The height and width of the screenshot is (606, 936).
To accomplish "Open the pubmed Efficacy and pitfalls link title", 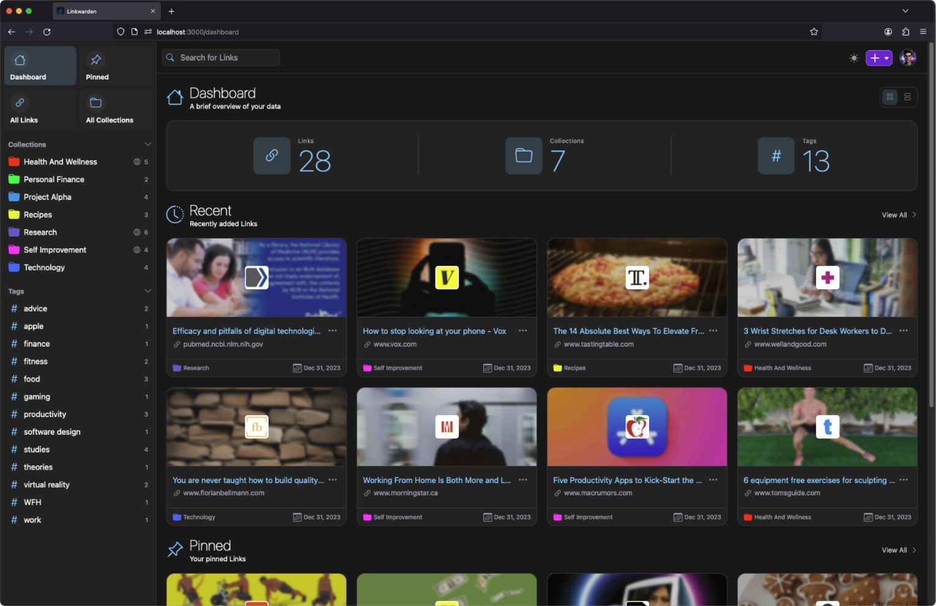I will tap(247, 331).
